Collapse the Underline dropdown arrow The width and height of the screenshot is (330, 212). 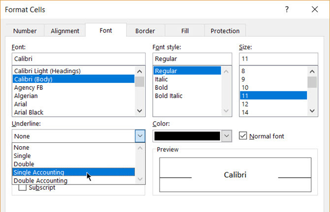point(140,136)
